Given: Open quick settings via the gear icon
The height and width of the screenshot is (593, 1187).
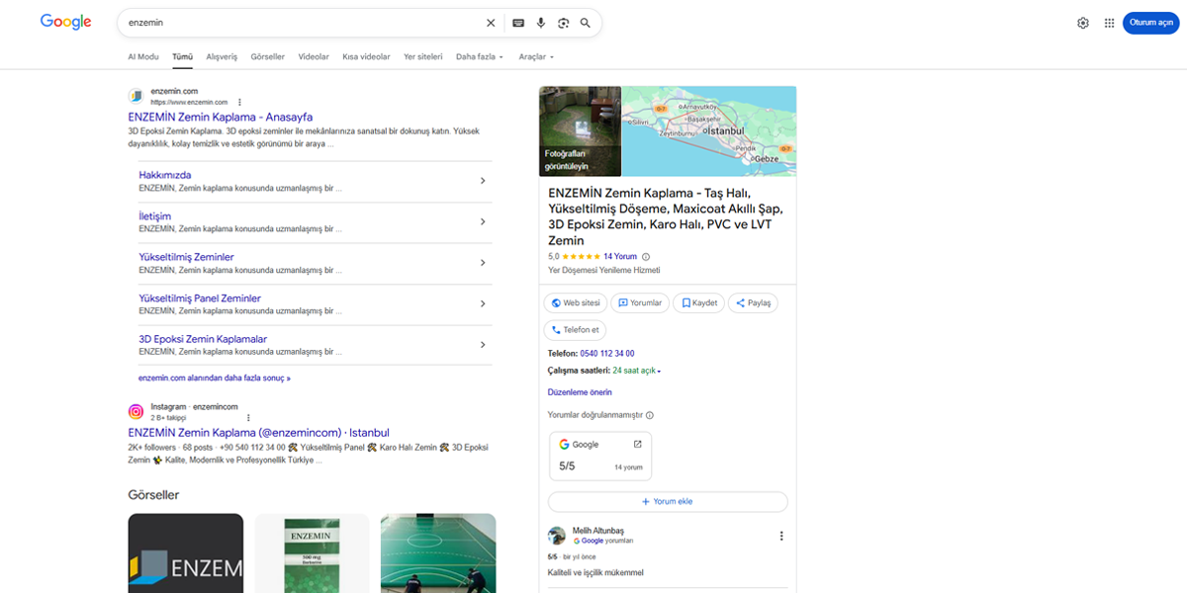Looking at the screenshot, I should 1084,22.
